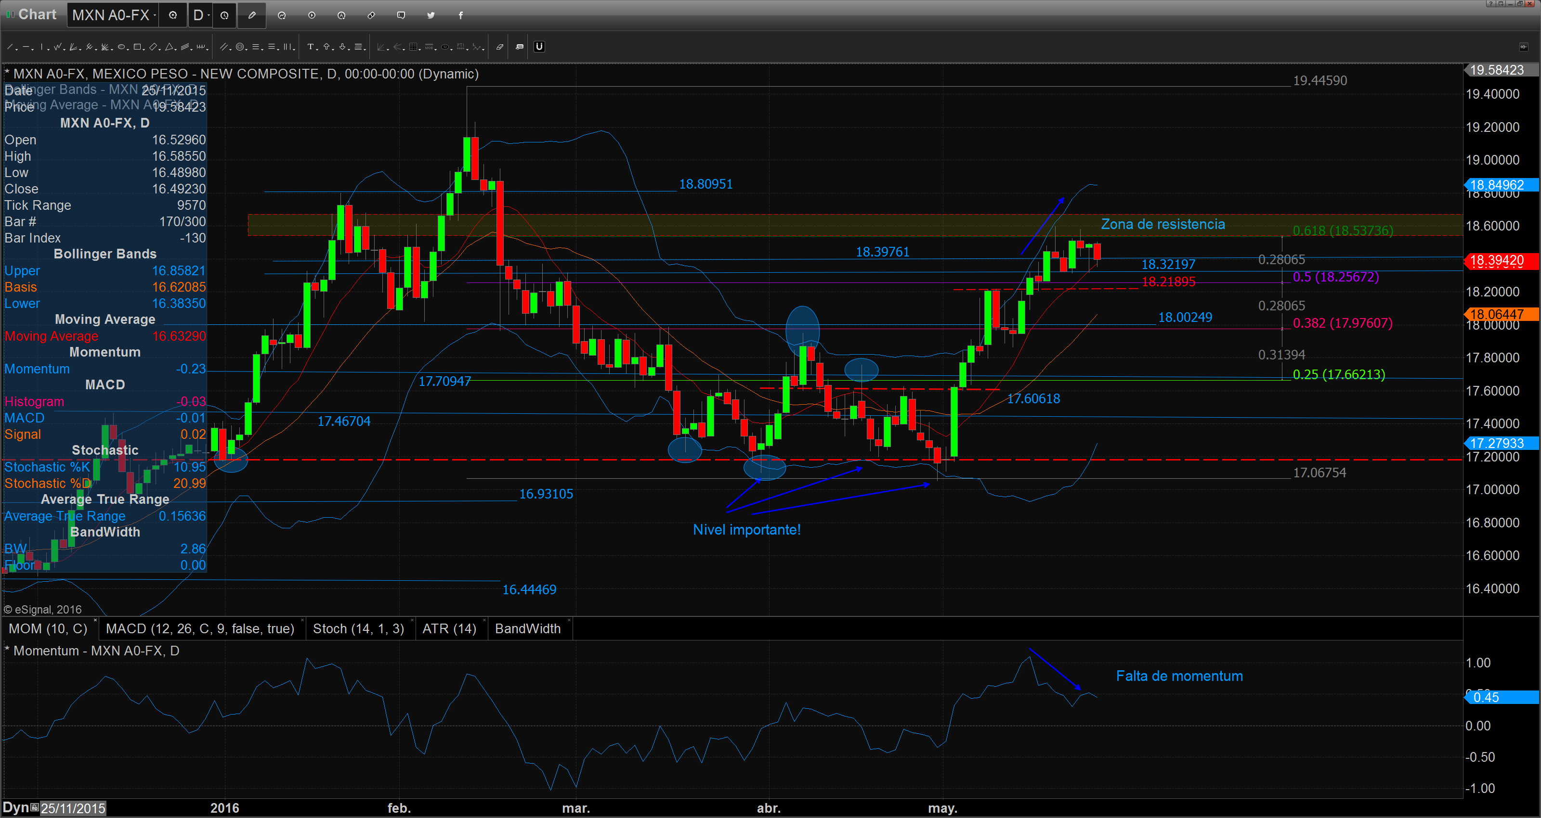Select the up arrow marker tool

point(326,47)
